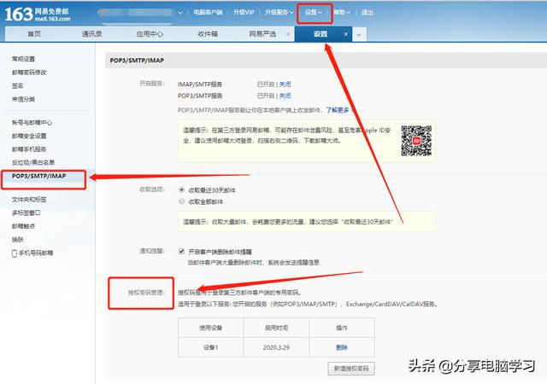Open 邮箱安全设置 in the sidebar
The image size is (547, 384).
29,136
